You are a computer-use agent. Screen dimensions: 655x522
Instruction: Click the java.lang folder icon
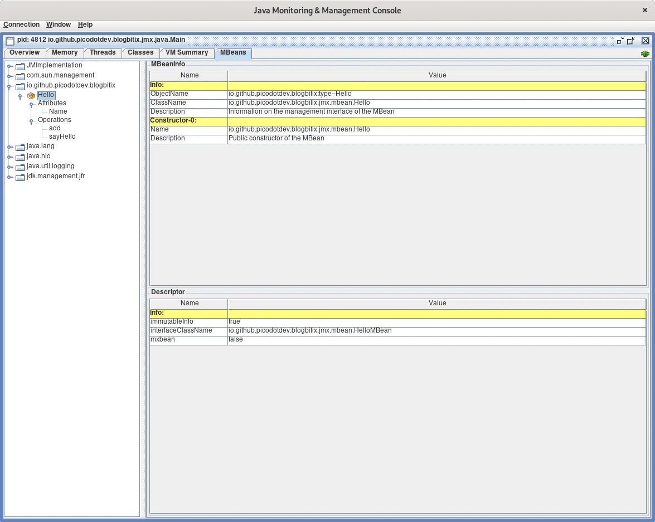click(x=20, y=147)
